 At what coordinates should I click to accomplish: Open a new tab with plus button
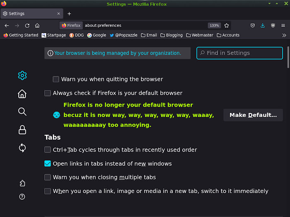69,14
